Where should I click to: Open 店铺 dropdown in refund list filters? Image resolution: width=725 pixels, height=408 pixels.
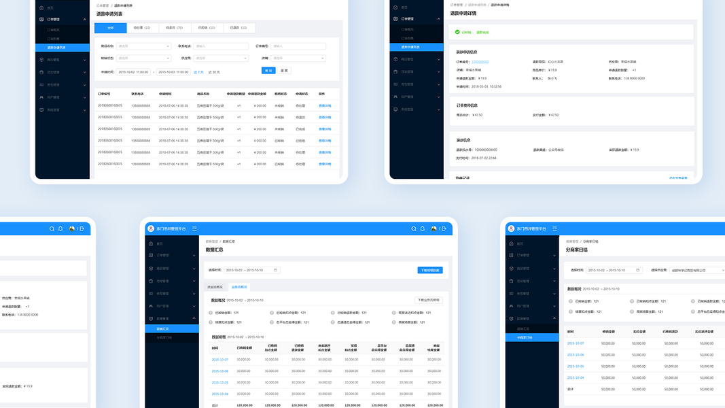(x=298, y=58)
